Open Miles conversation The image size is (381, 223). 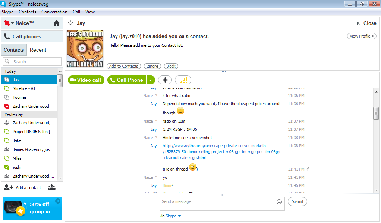(x=29, y=158)
